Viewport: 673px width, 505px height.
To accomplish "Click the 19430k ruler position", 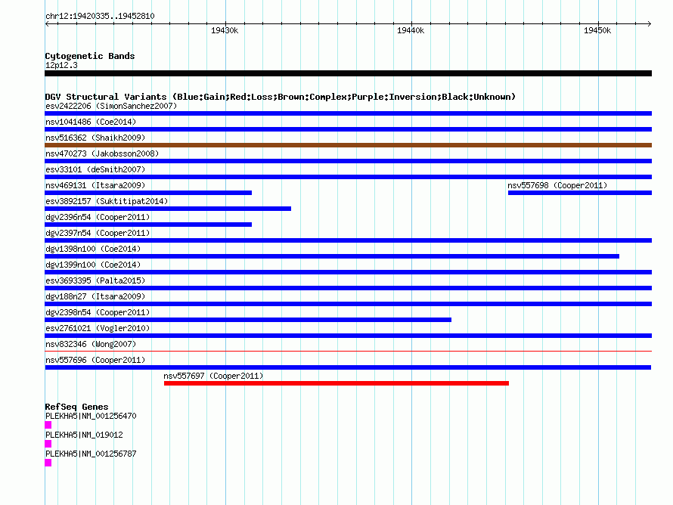I will [x=225, y=30].
